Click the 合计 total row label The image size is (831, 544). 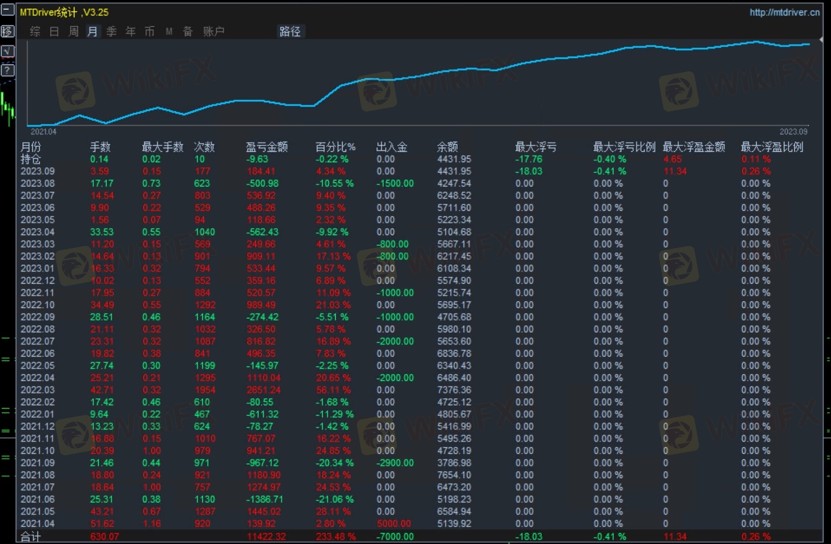pos(30,537)
